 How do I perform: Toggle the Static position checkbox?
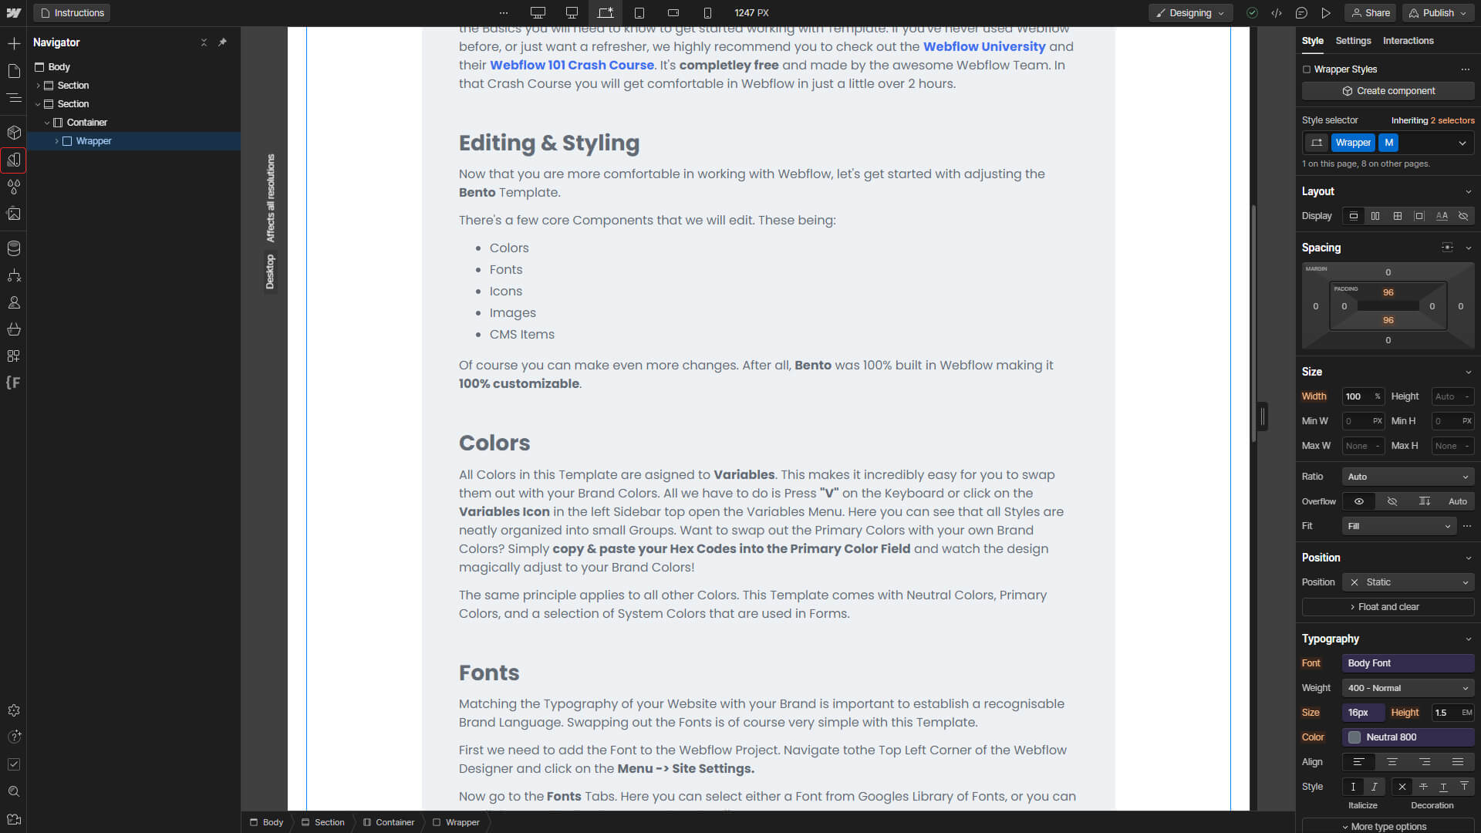(x=1354, y=582)
